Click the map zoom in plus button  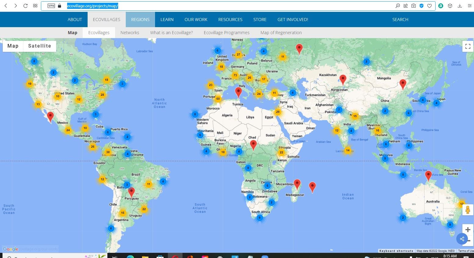(468, 230)
